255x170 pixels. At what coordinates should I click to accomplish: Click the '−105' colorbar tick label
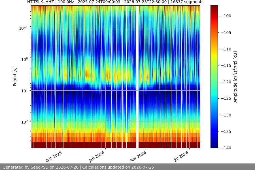226,33
